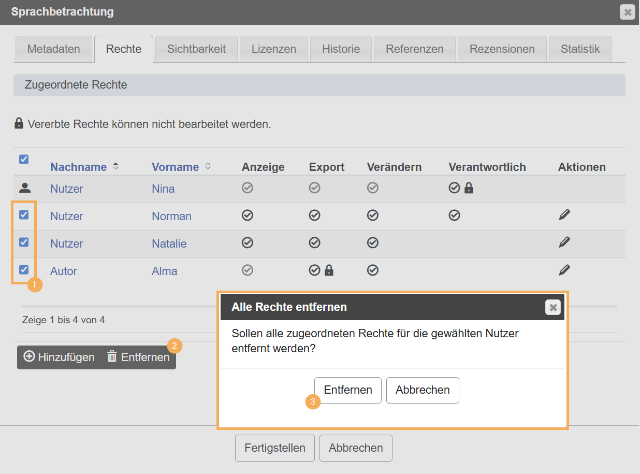640x474 pixels.
Task: Uncheck the checkbox for Norman Nutzer
Action: (x=24, y=214)
